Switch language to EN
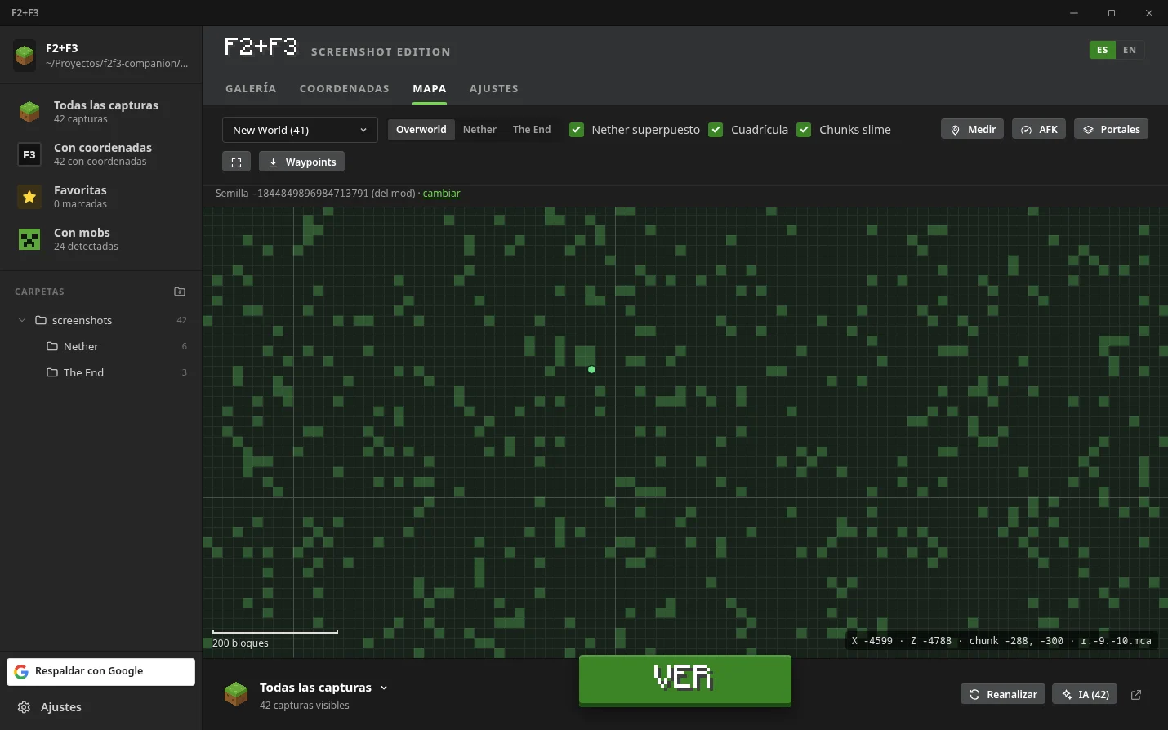Screen dimensions: 1168x730 click(x=1130, y=50)
